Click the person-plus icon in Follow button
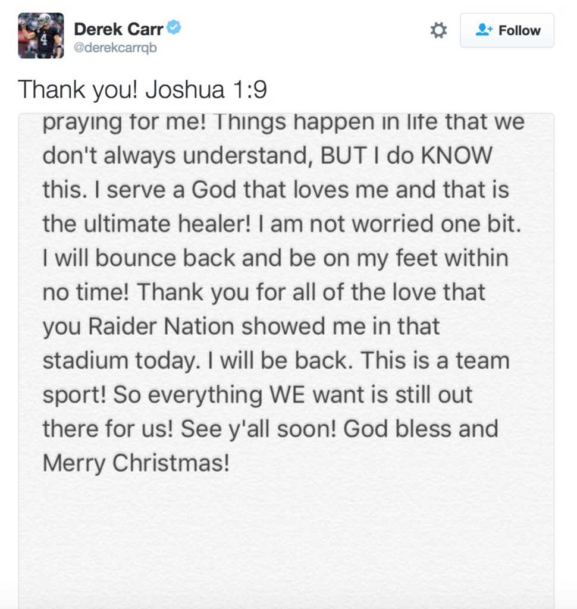 tap(484, 30)
